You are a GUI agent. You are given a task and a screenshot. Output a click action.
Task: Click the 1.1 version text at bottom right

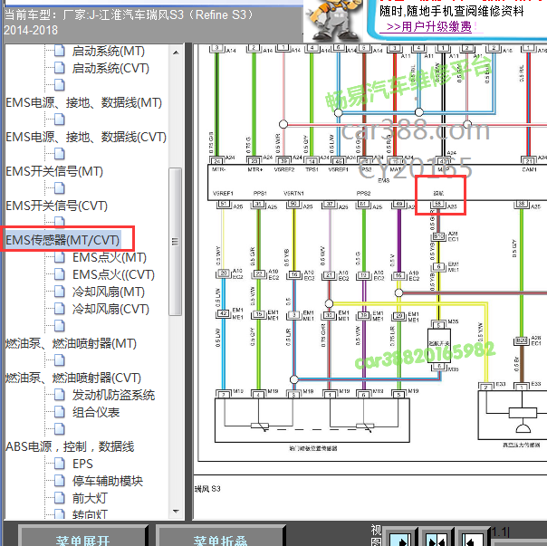tap(500, 532)
